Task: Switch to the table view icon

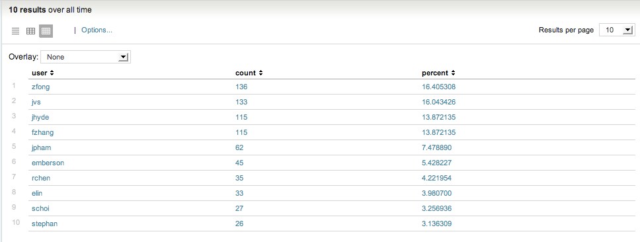Action: 30,31
